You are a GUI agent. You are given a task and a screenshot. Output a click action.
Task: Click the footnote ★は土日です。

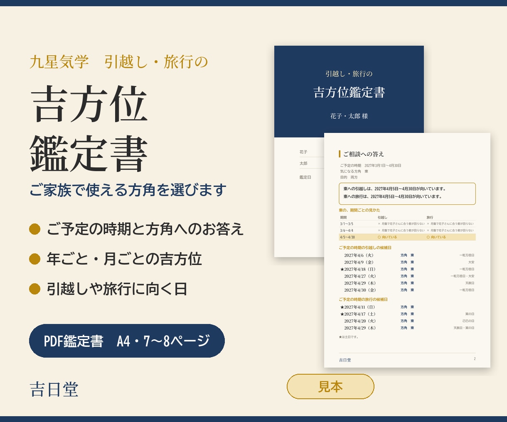coord(349,337)
